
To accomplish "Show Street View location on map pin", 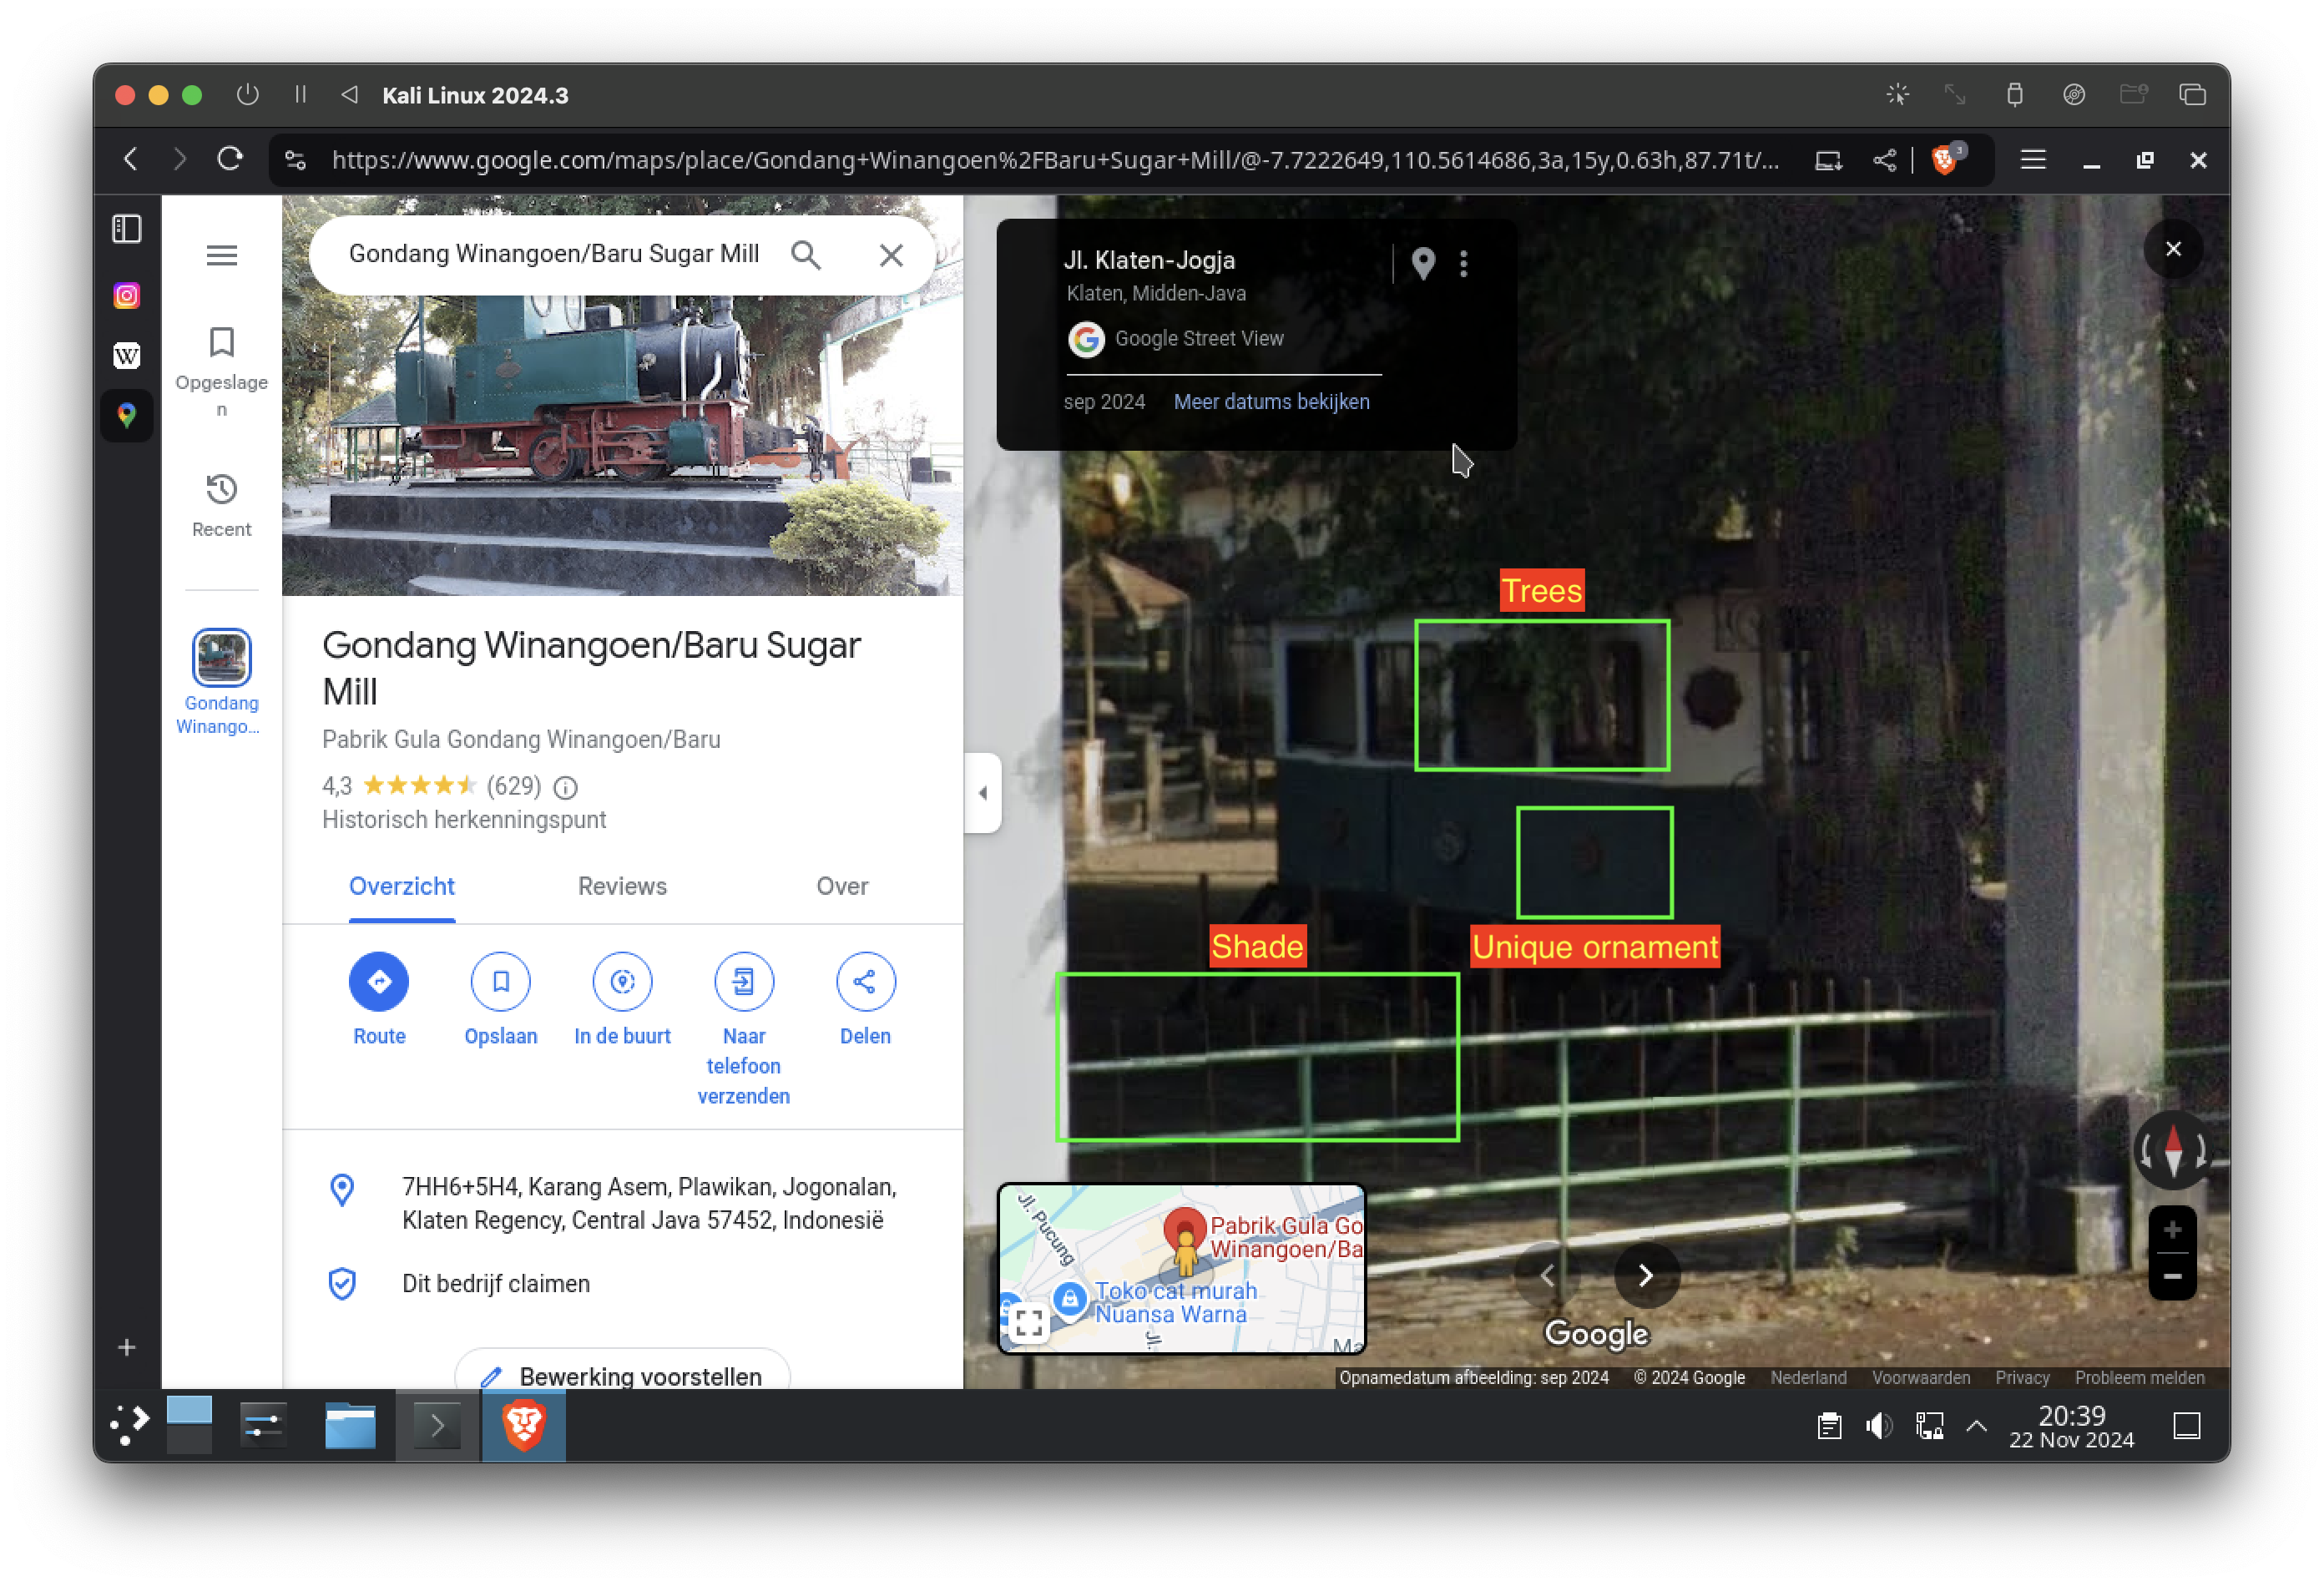I will coord(1423,263).
